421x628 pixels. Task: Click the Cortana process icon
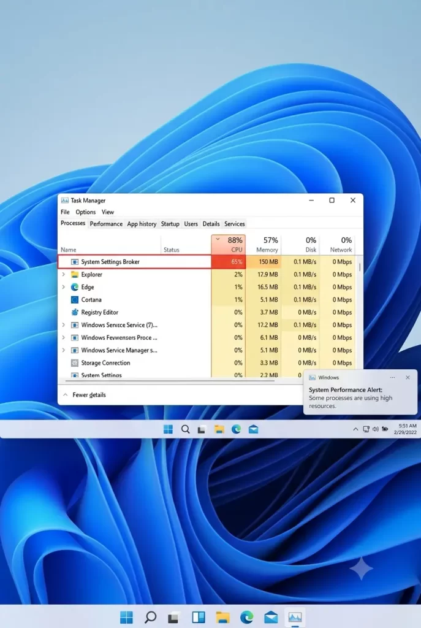74,299
